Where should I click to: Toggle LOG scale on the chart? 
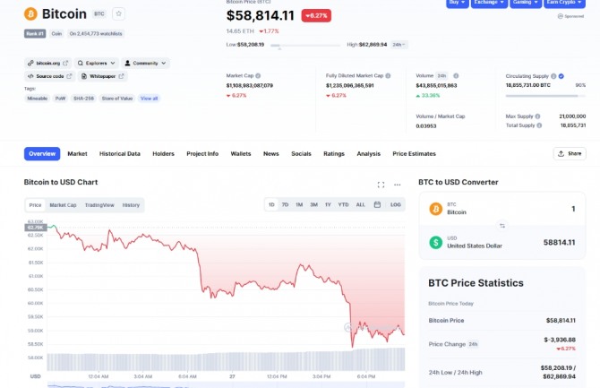[395, 205]
